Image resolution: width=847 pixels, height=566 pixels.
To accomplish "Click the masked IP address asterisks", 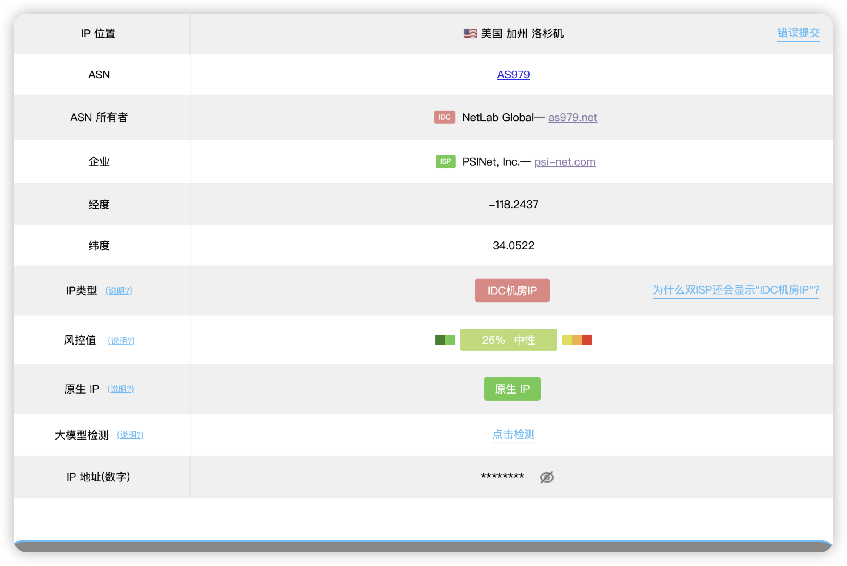I will click(x=502, y=476).
